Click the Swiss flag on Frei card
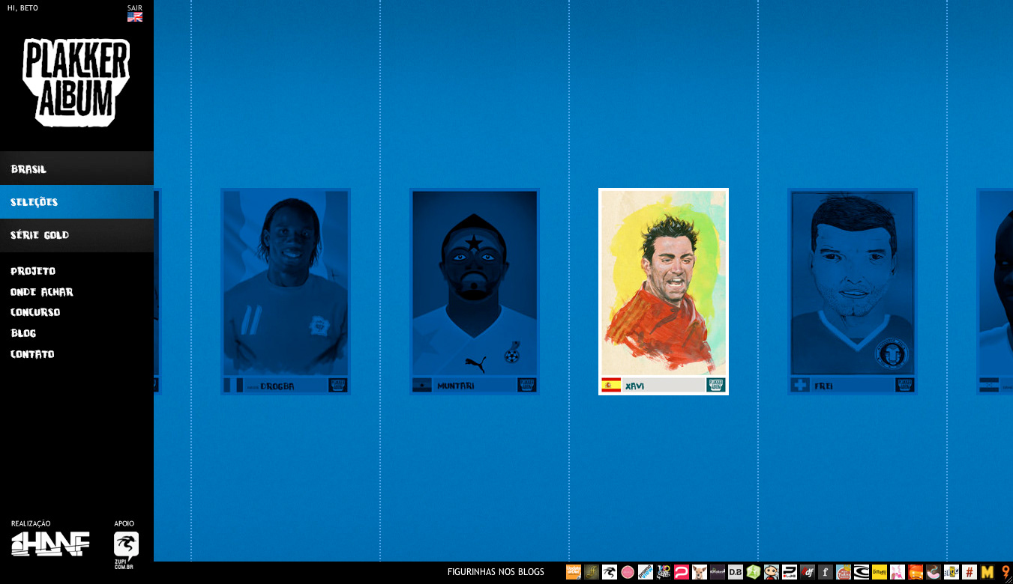Image resolution: width=1013 pixels, height=584 pixels. (x=800, y=386)
